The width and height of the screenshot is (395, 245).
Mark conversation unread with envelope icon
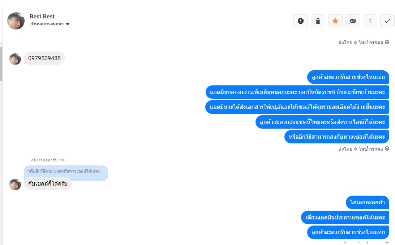coord(353,21)
